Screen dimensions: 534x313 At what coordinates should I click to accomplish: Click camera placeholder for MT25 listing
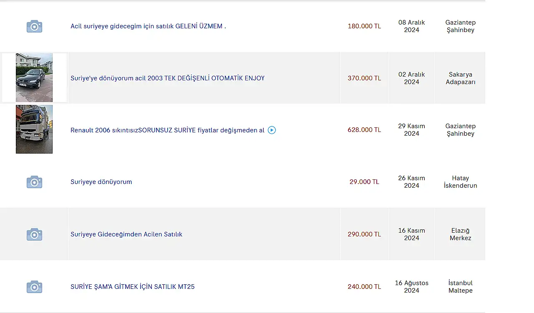click(34, 287)
